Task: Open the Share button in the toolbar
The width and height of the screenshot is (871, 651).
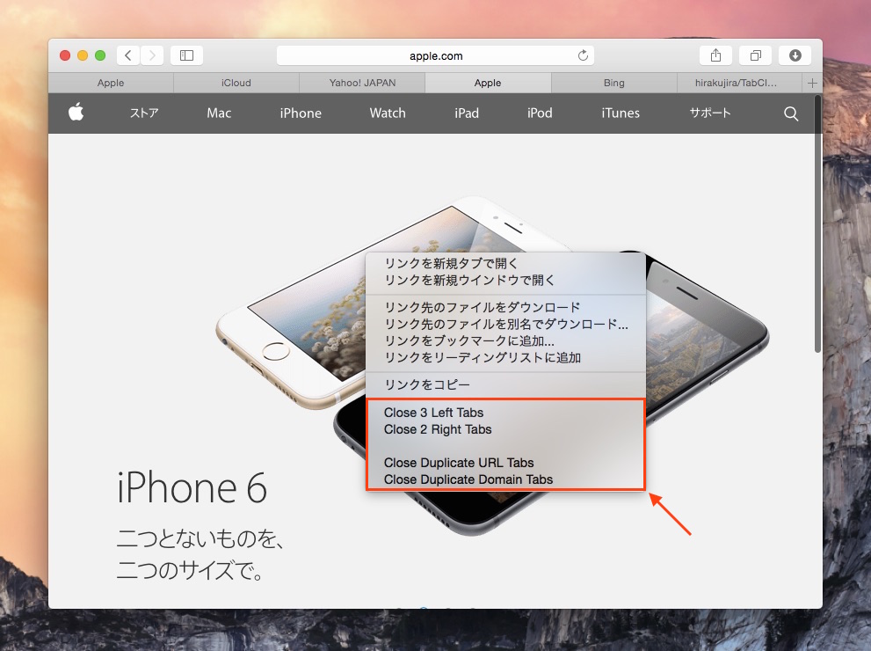Action: tap(715, 55)
